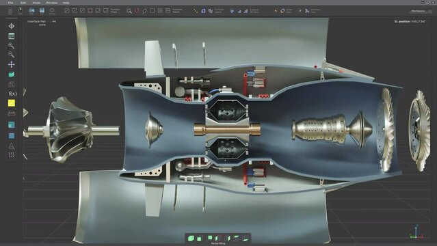Image resolution: width=437 pixels, height=246 pixels.
Task: Click the red circular rotate icon in toolbar
Action: 137,10
